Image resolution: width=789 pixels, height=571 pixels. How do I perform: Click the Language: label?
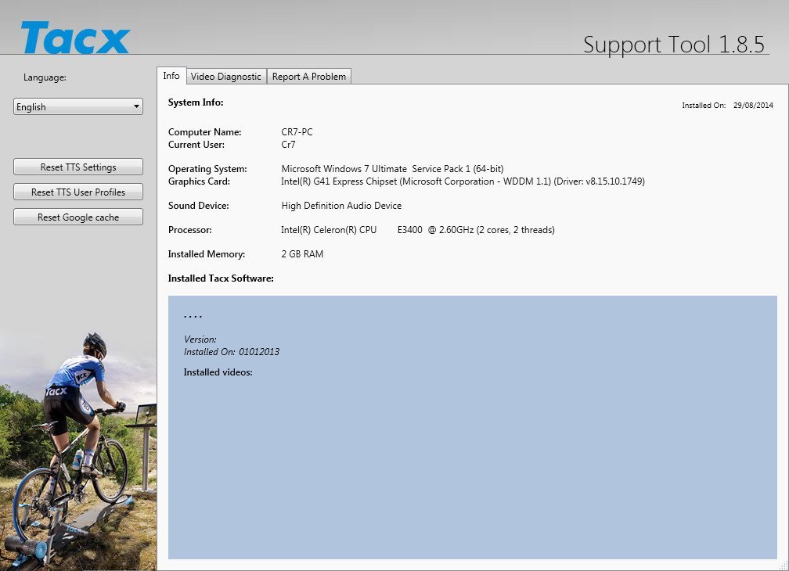click(x=45, y=77)
